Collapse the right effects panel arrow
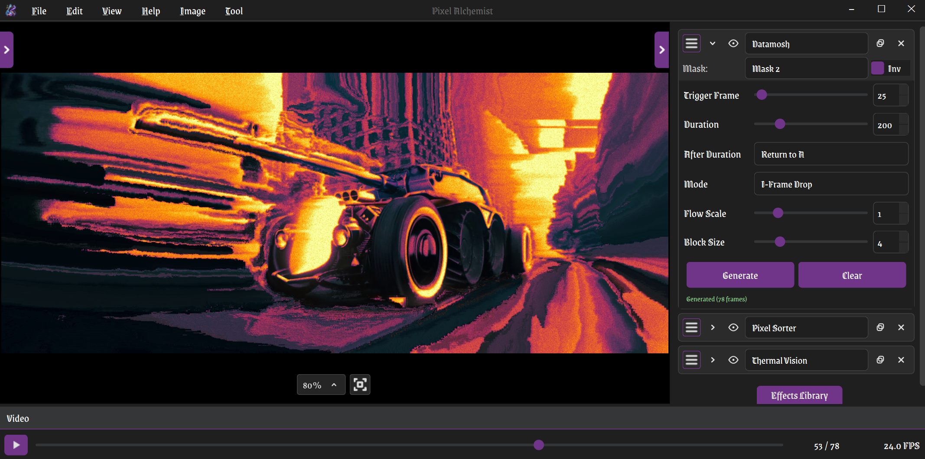The height and width of the screenshot is (459, 925). (x=661, y=50)
